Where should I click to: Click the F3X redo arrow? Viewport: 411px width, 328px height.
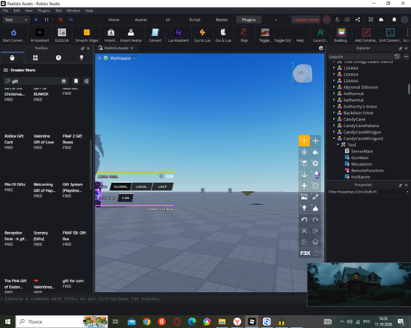click(316, 220)
